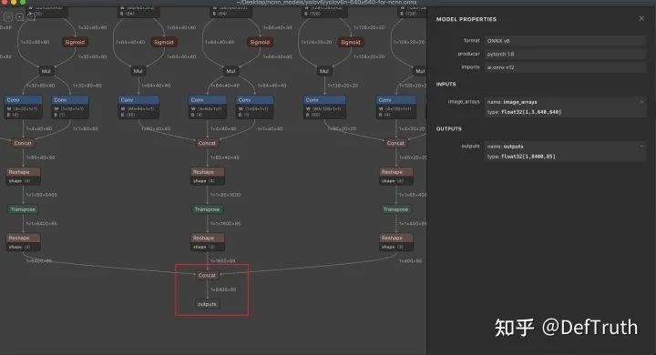656x355 pixels.
Task: Click the zoom out magnifier icon
Action: (x=31, y=16)
